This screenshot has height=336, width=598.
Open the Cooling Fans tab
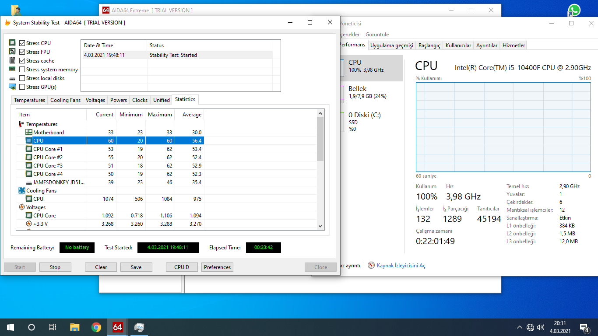[x=66, y=100]
